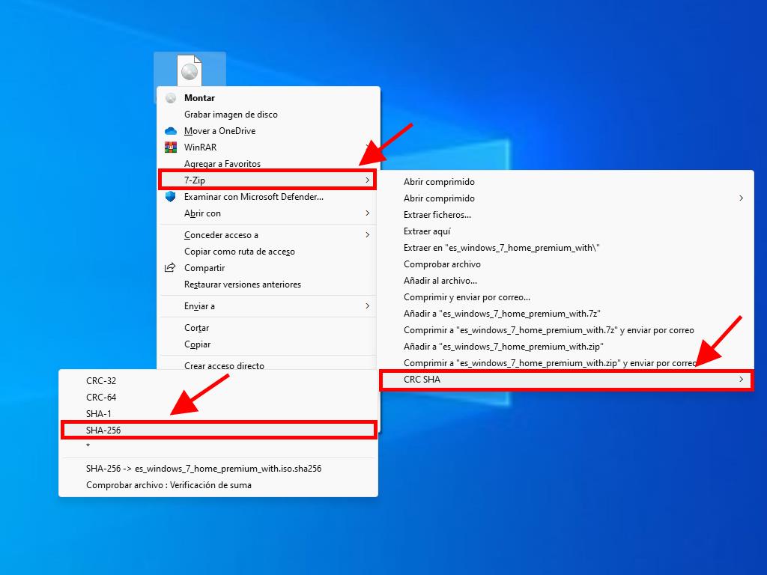
Task: Select CRC-64 checksum option
Action: click(x=218, y=397)
